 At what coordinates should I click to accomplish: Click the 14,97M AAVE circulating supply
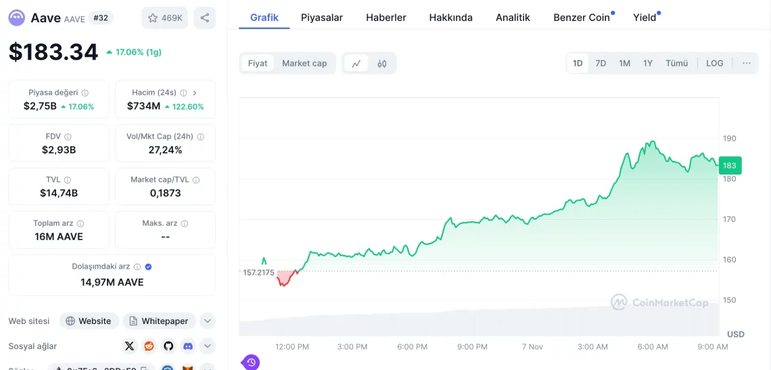click(112, 283)
